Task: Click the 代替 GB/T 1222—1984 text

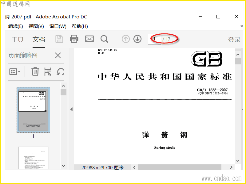Action: coord(213,93)
